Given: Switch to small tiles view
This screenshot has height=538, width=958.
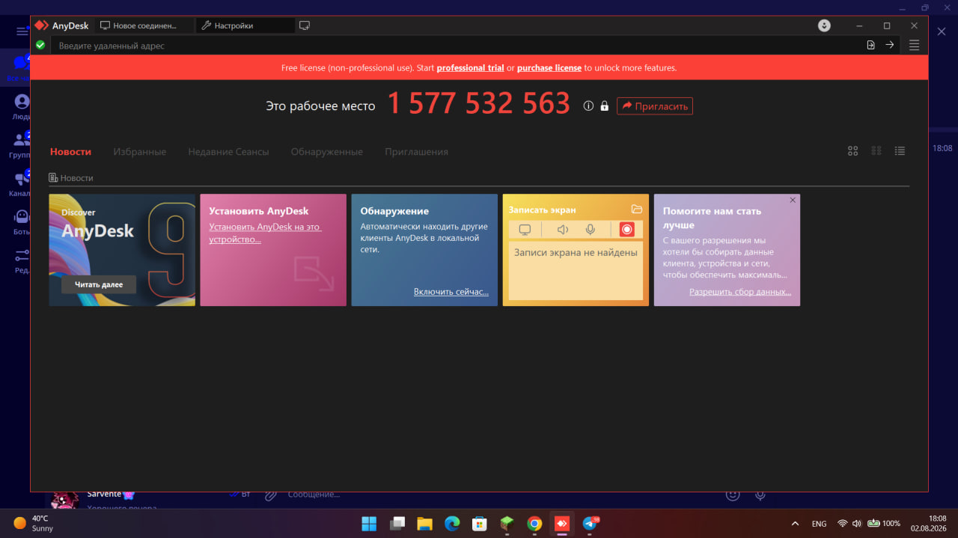Looking at the screenshot, I should coord(876,150).
